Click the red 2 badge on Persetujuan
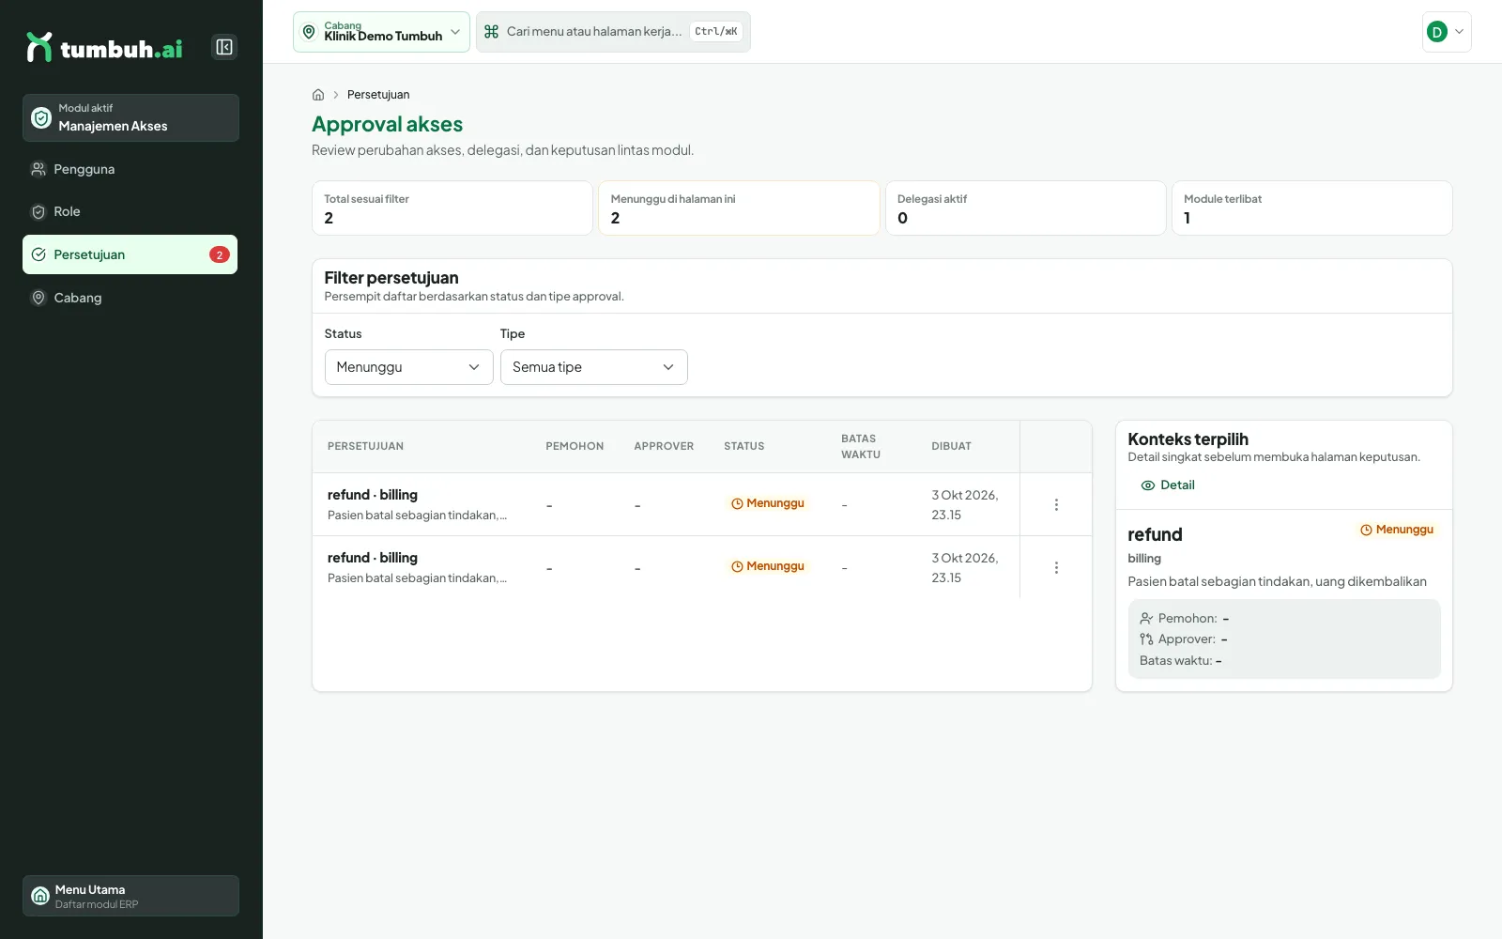The image size is (1502, 939). pos(219,254)
